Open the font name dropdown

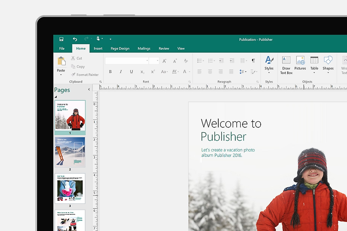(147, 61)
